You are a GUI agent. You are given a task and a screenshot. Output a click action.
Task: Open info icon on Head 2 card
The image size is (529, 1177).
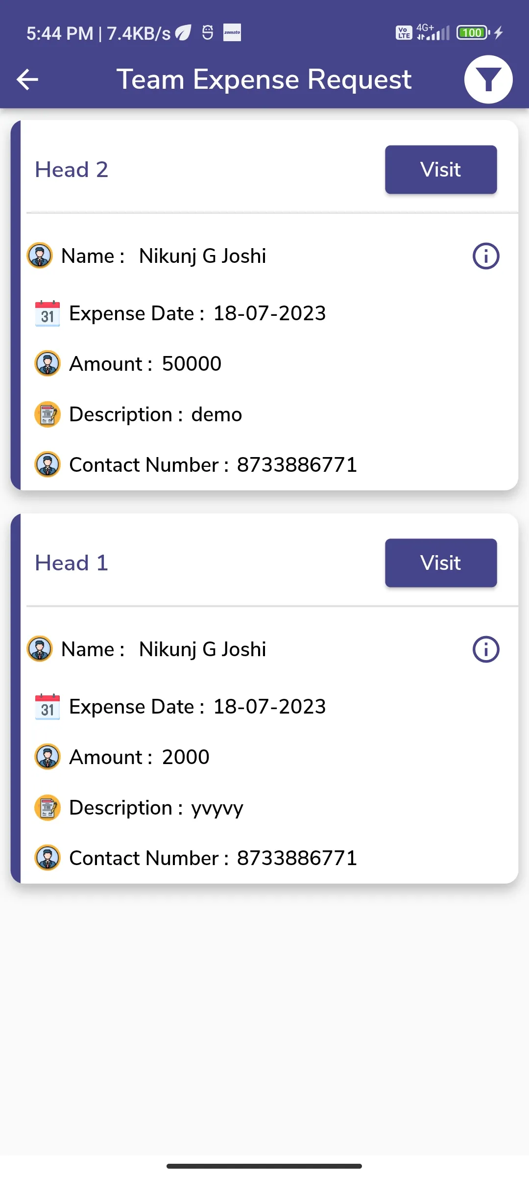point(486,256)
